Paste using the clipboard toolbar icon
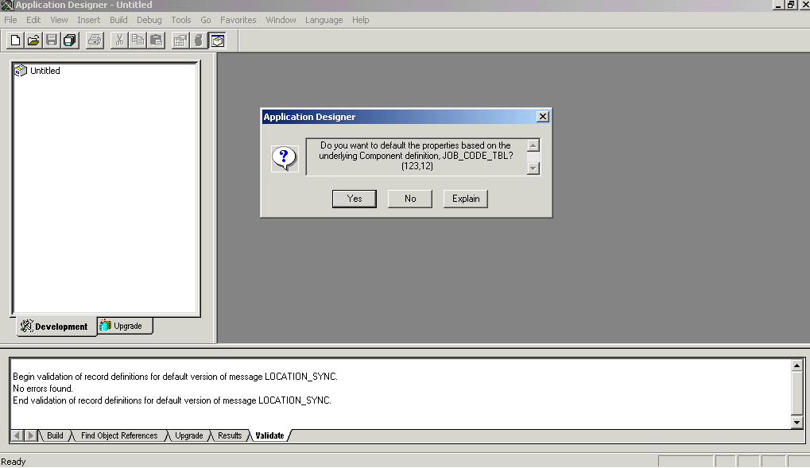The width and height of the screenshot is (810, 468). click(x=156, y=40)
